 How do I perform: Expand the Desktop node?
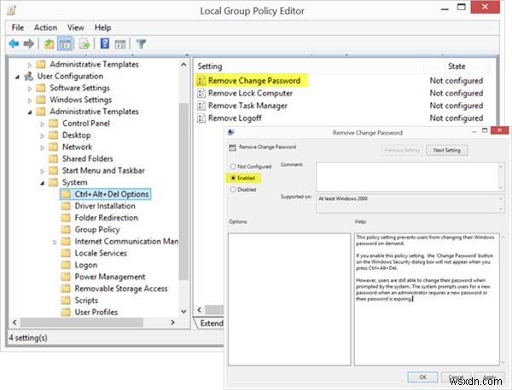(42, 135)
